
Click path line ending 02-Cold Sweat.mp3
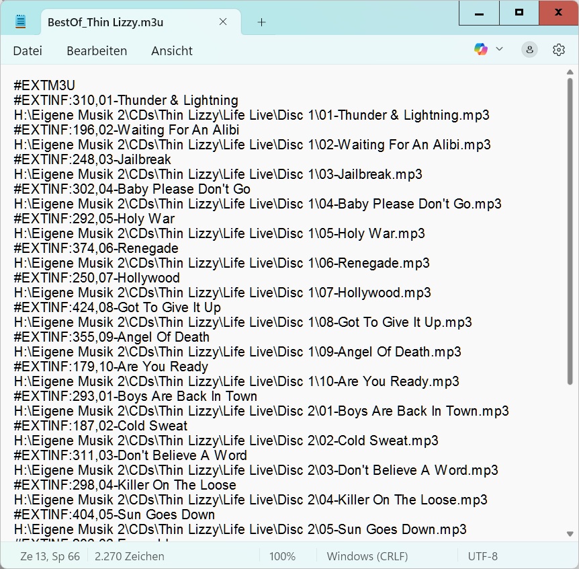[226, 441]
